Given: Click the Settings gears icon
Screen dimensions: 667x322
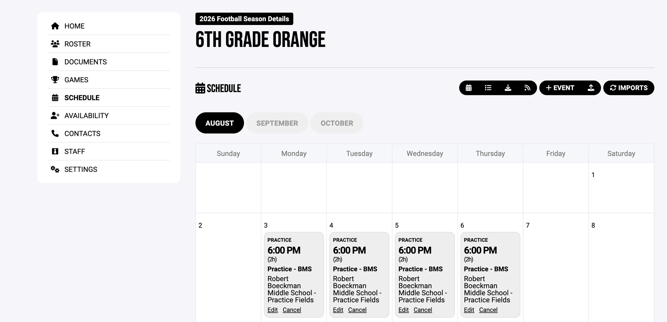Looking at the screenshot, I should pos(55,169).
